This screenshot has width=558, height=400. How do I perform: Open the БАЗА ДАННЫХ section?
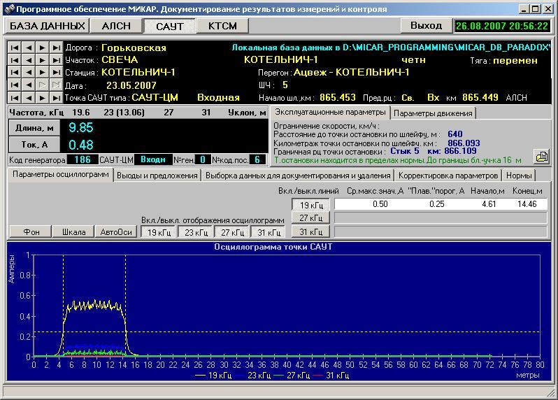coord(48,26)
